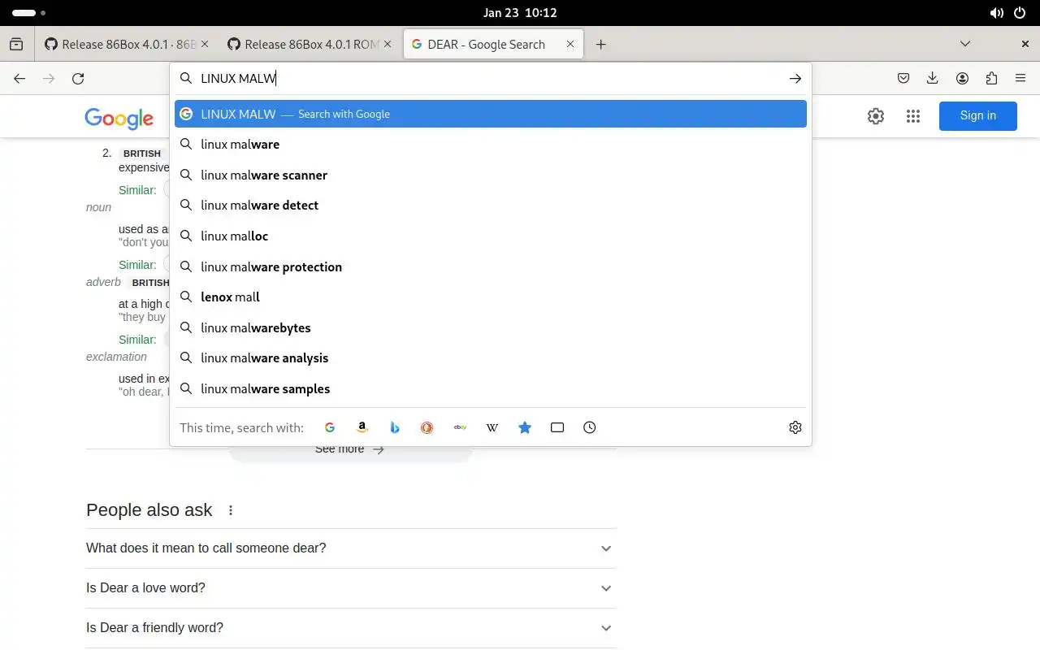Close the DEAR Google Search tab
The width and height of the screenshot is (1040, 650).
[570, 45]
